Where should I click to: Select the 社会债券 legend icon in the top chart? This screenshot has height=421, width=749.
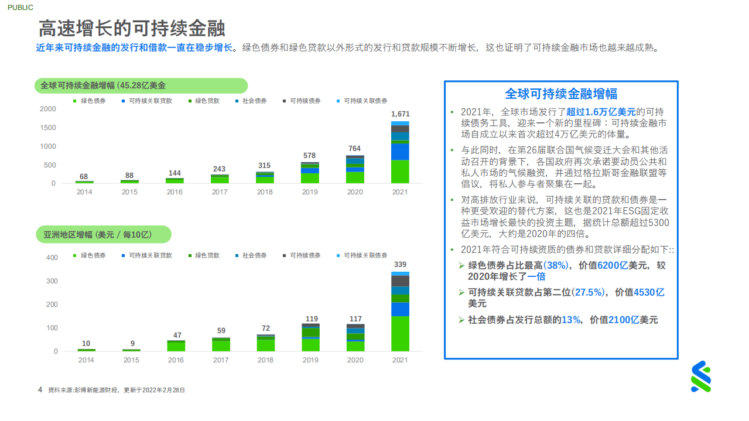point(237,100)
